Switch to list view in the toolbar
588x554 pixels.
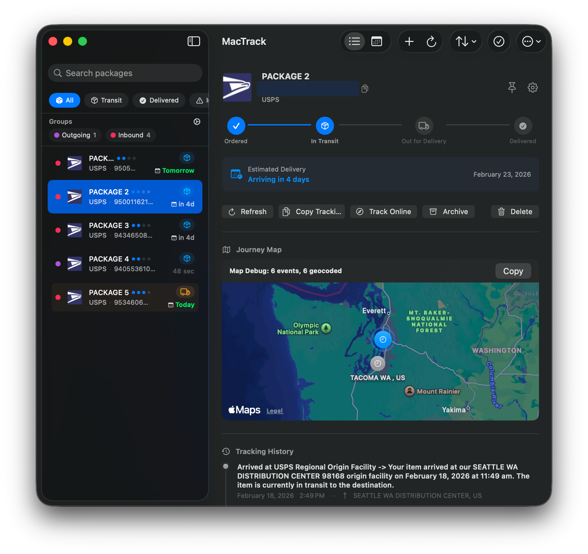(x=354, y=41)
